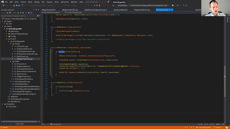Viewport: 230px width, 129px height.
Task: Switch to the SExplosiveBarrel.h tab
Action: 121,10
